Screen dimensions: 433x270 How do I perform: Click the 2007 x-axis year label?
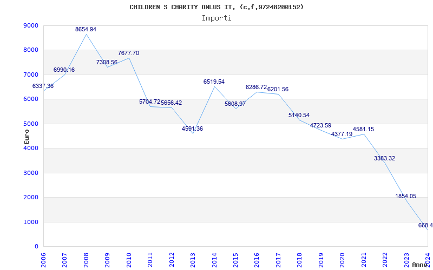(64, 261)
